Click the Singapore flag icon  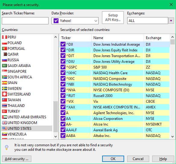pos(5,71)
